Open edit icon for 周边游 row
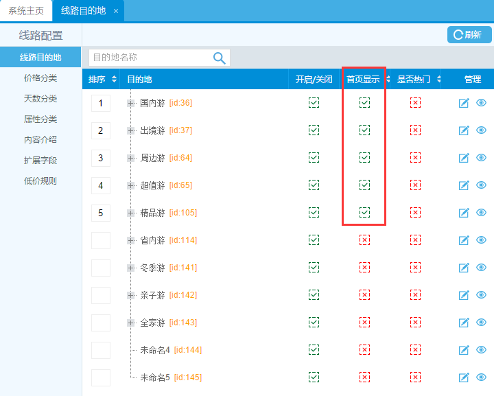Viewport: 494px width, 396px height. [464, 158]
